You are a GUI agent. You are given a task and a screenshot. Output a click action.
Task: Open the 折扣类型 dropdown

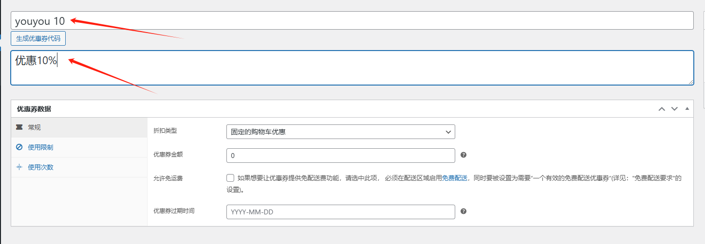pyautogui.click(x=340, y=132)
